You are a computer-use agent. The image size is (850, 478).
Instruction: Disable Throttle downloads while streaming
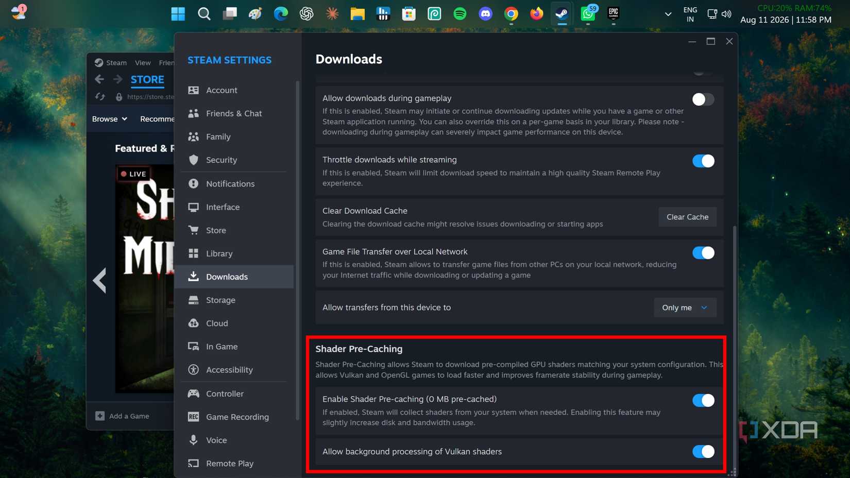[x=703, y=161]
